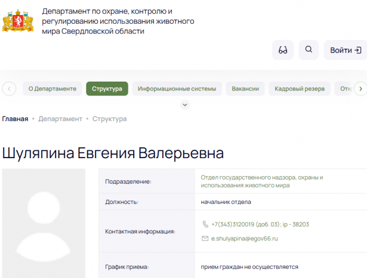Go to Главная in breadcrumbs
Viewport: 367px width, 278px height.
tap(15, 119)
